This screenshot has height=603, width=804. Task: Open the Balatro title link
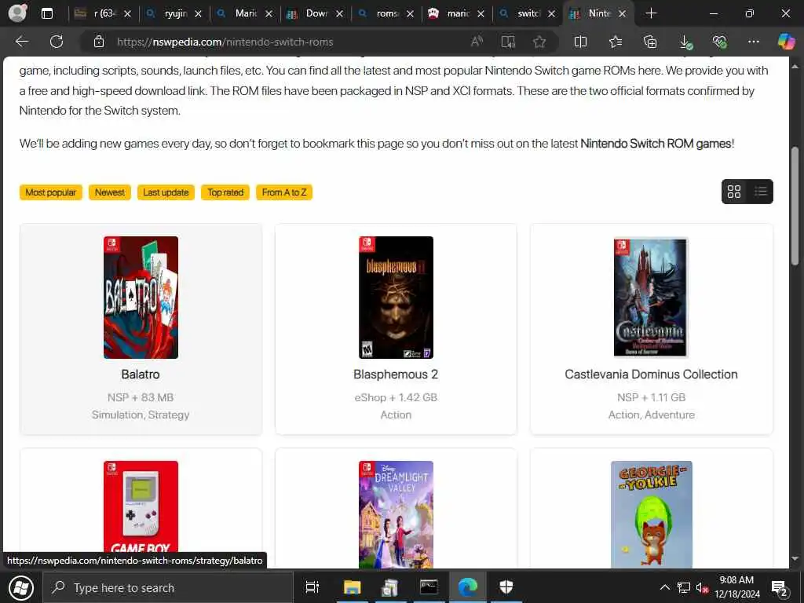click(x=141, y=375)
